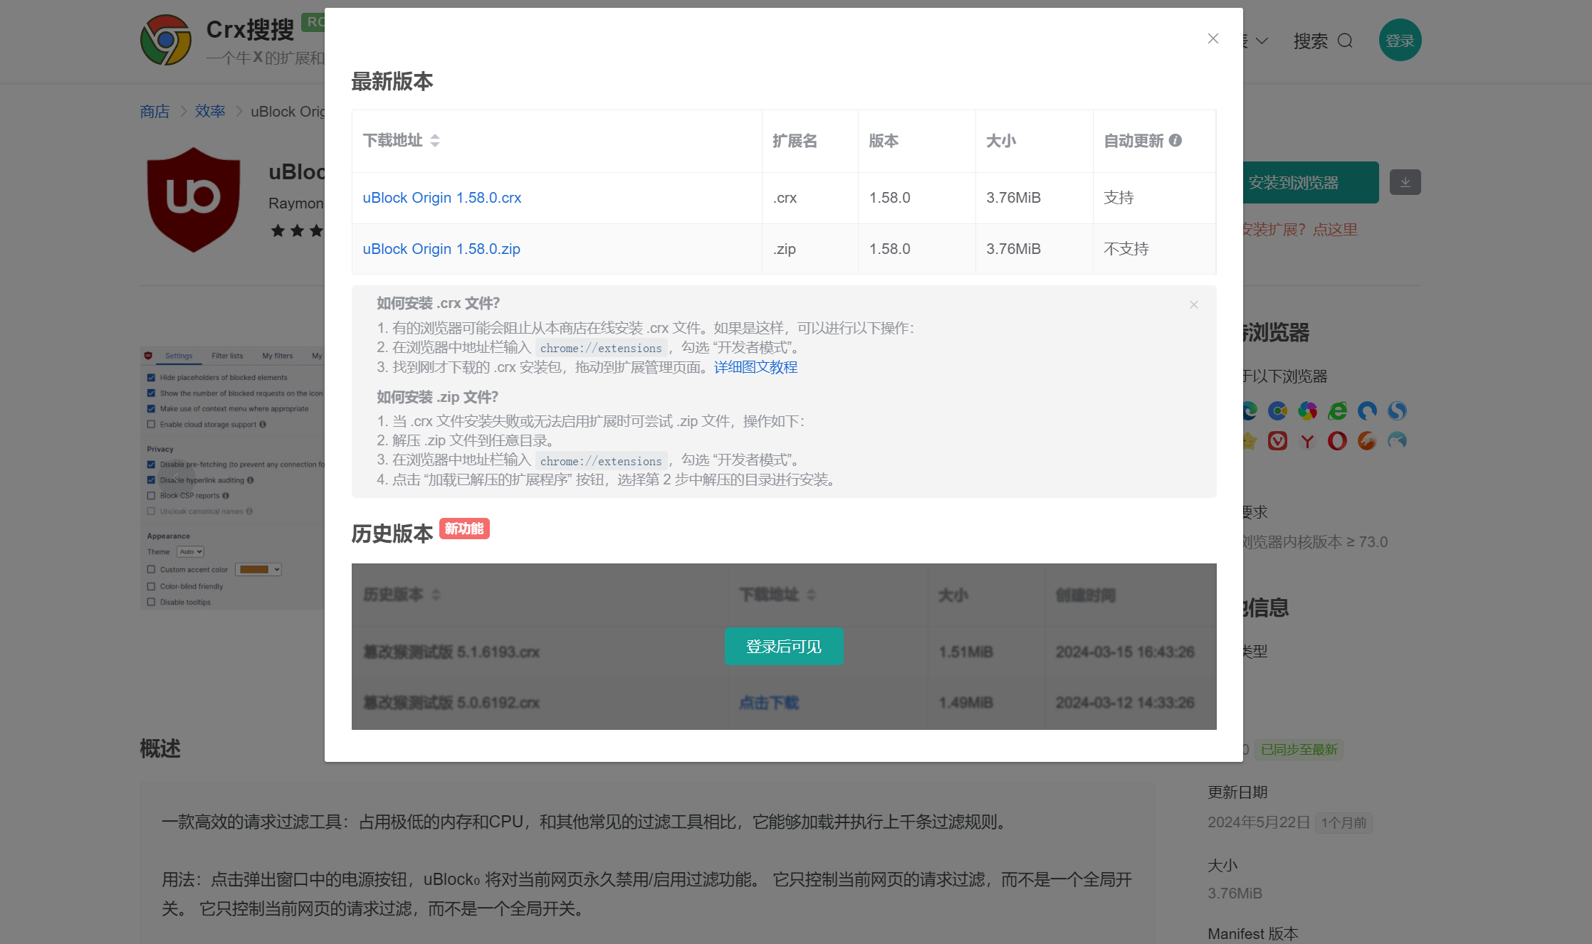Dismiss the install instructions hint box
1592x944 pixels.
(1194, 304)
